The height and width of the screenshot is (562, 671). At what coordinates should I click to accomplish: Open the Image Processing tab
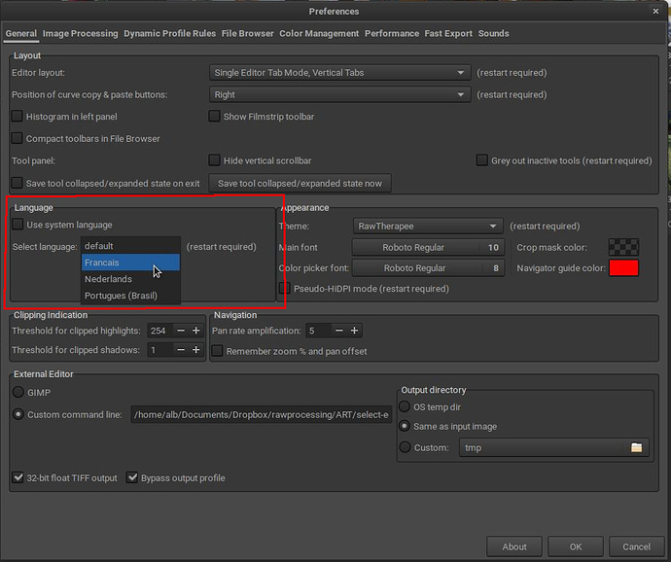tap(81, 33)
